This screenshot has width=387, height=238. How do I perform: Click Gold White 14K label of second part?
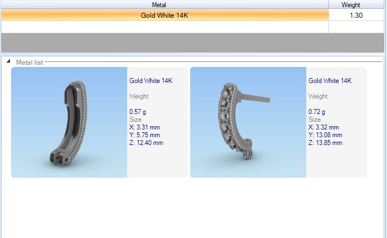(330, 81)
